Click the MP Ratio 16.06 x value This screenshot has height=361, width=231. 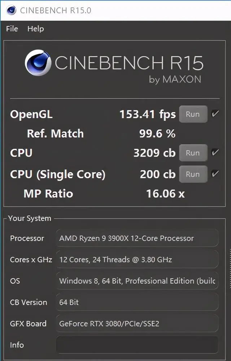click(165, 194)
